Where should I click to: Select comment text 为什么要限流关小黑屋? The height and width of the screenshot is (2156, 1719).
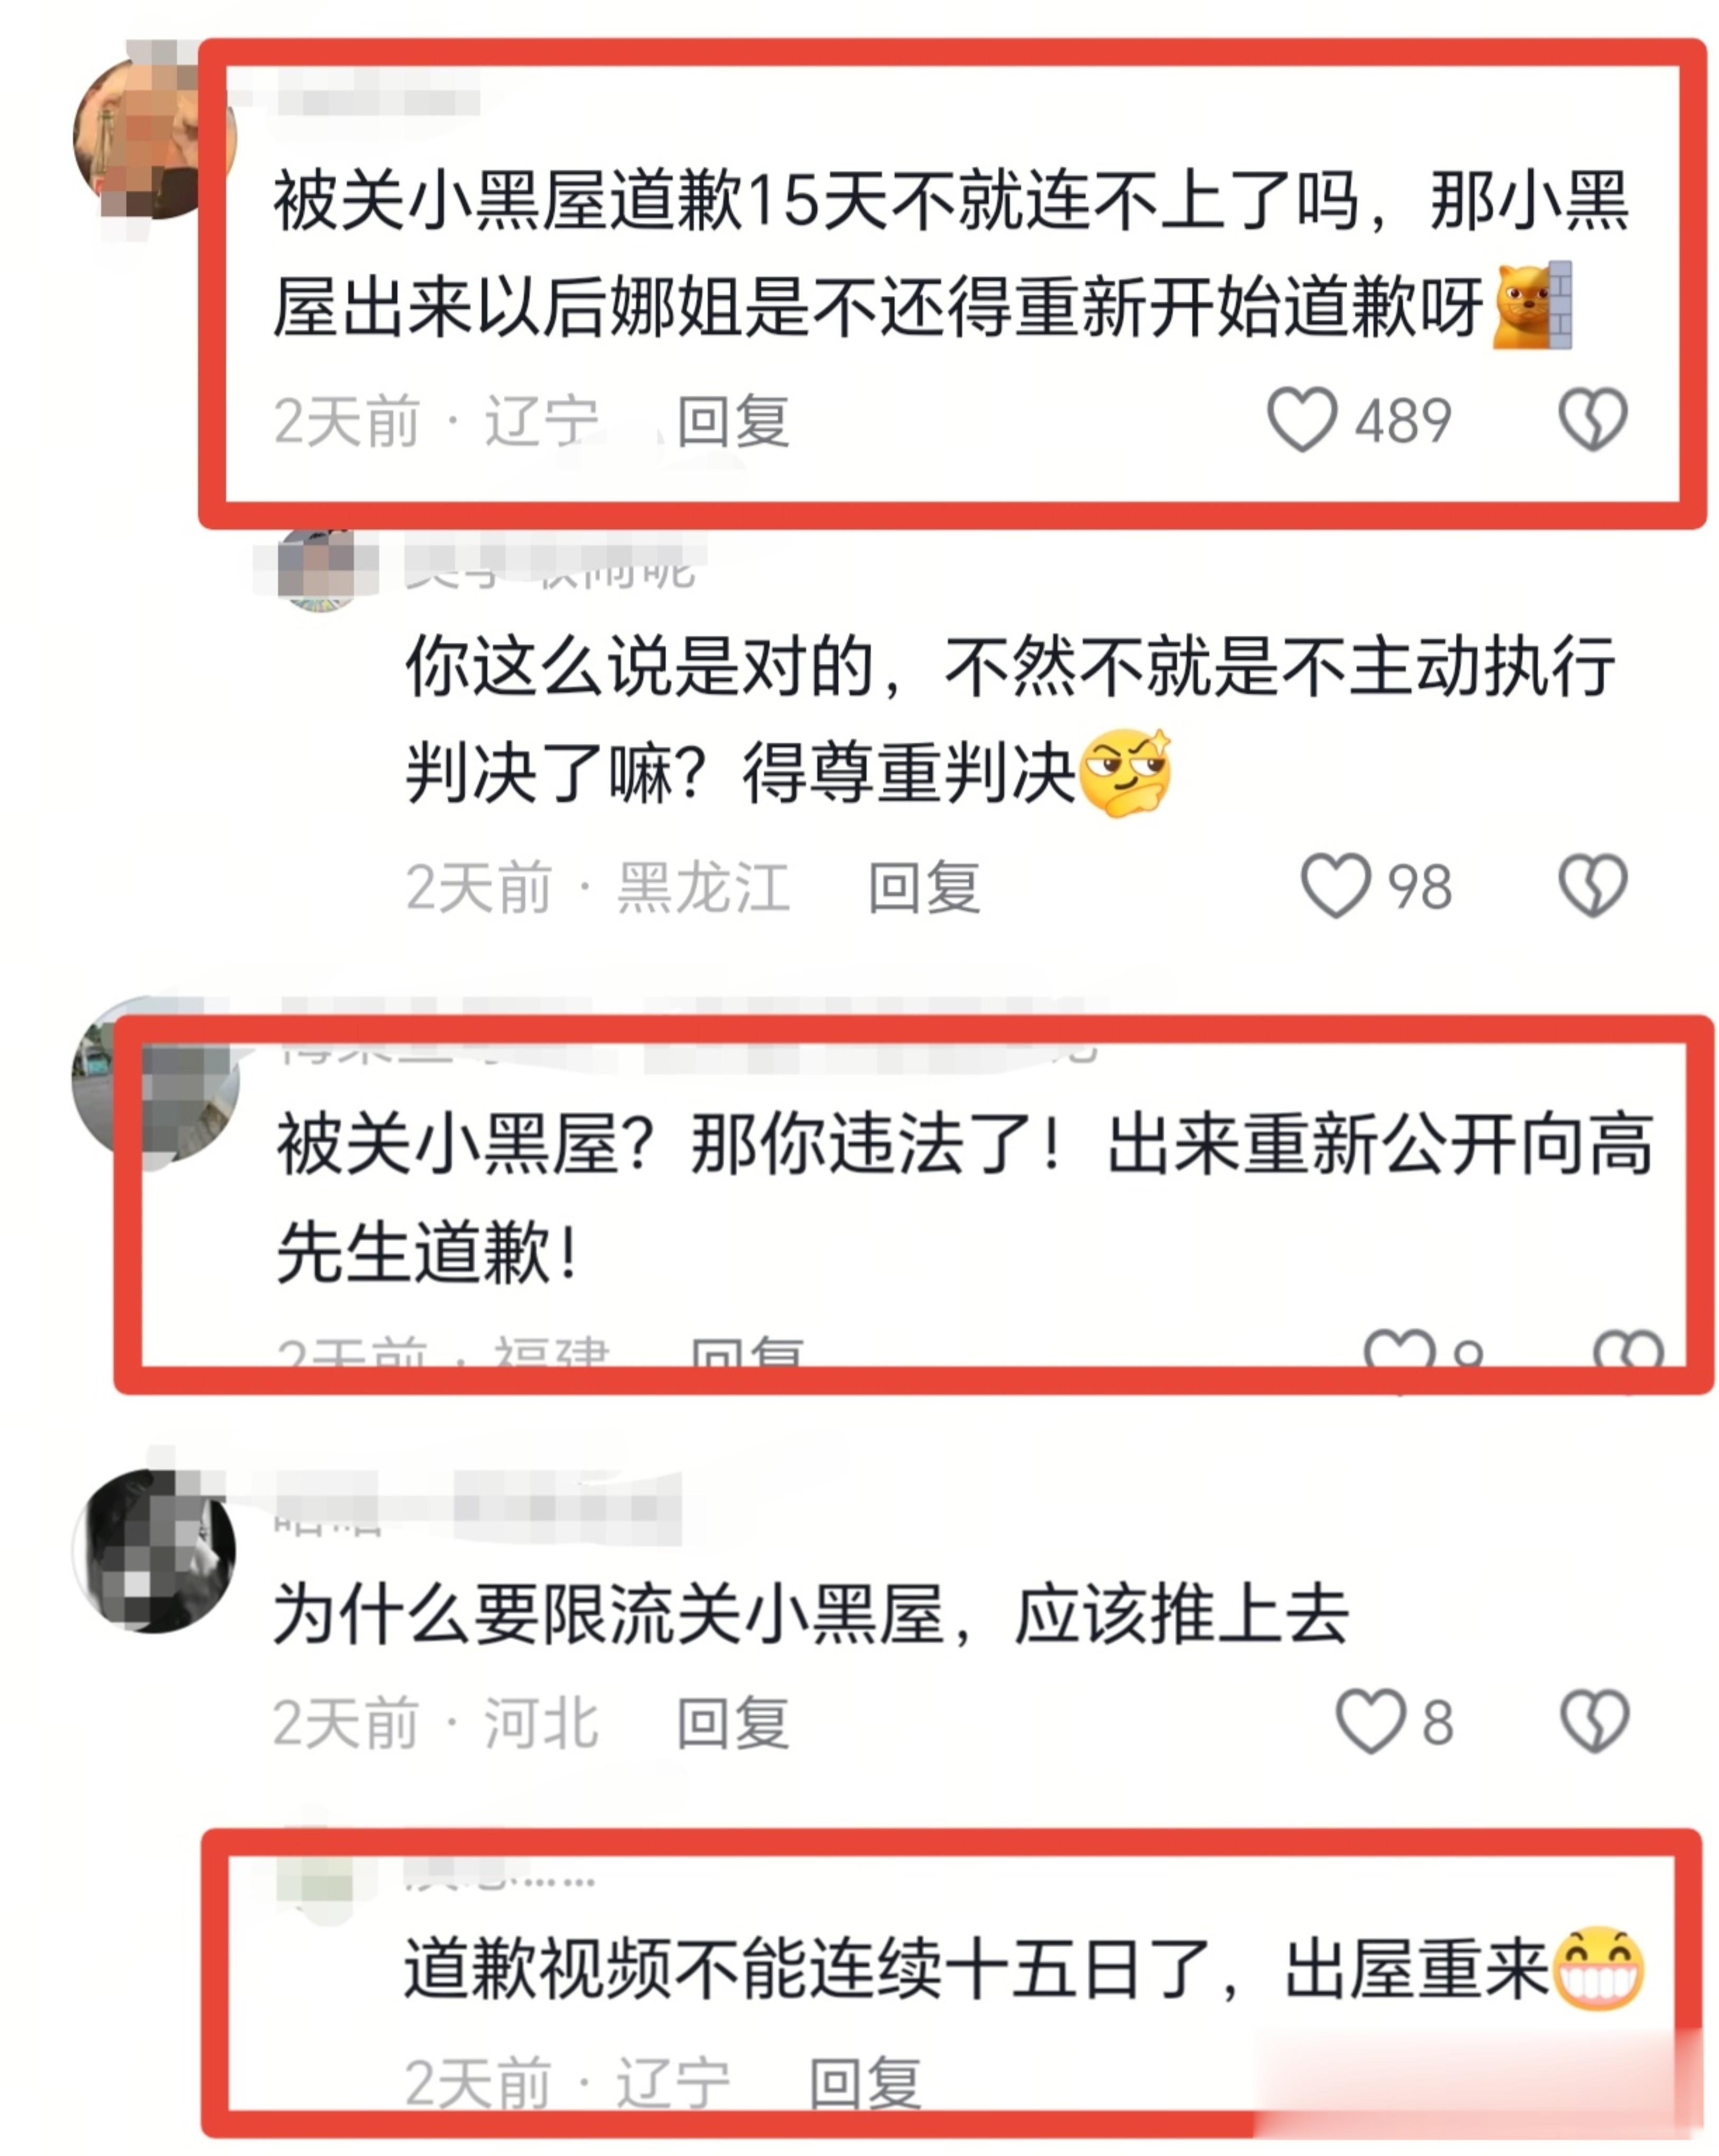609,1613
